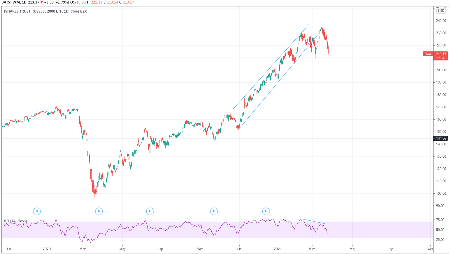Click the L:213.14 low value

[111, 2]
